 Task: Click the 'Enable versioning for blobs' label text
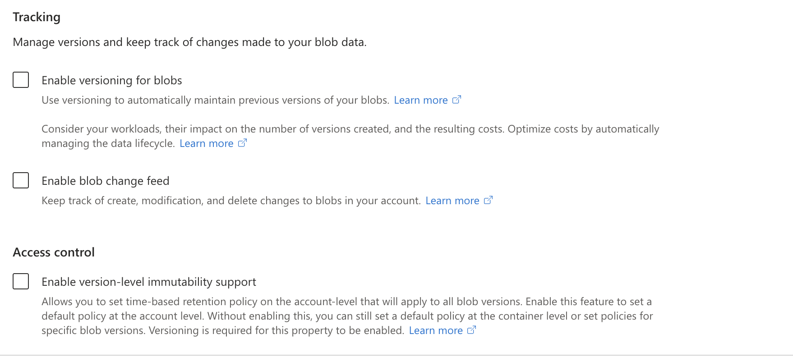(112, 80)
